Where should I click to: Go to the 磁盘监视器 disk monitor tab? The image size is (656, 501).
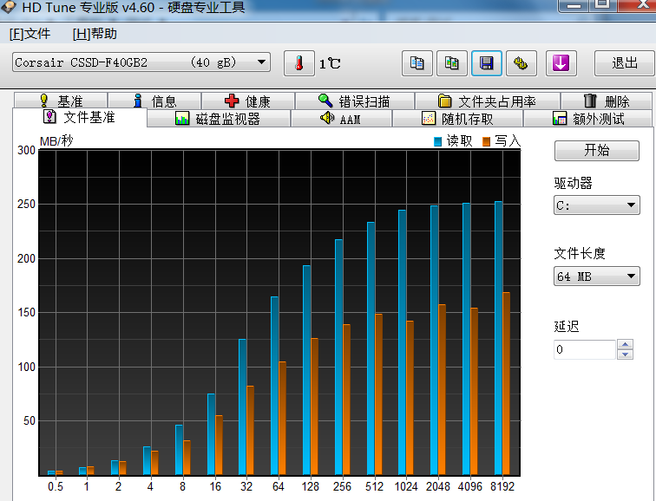(219, 119)
